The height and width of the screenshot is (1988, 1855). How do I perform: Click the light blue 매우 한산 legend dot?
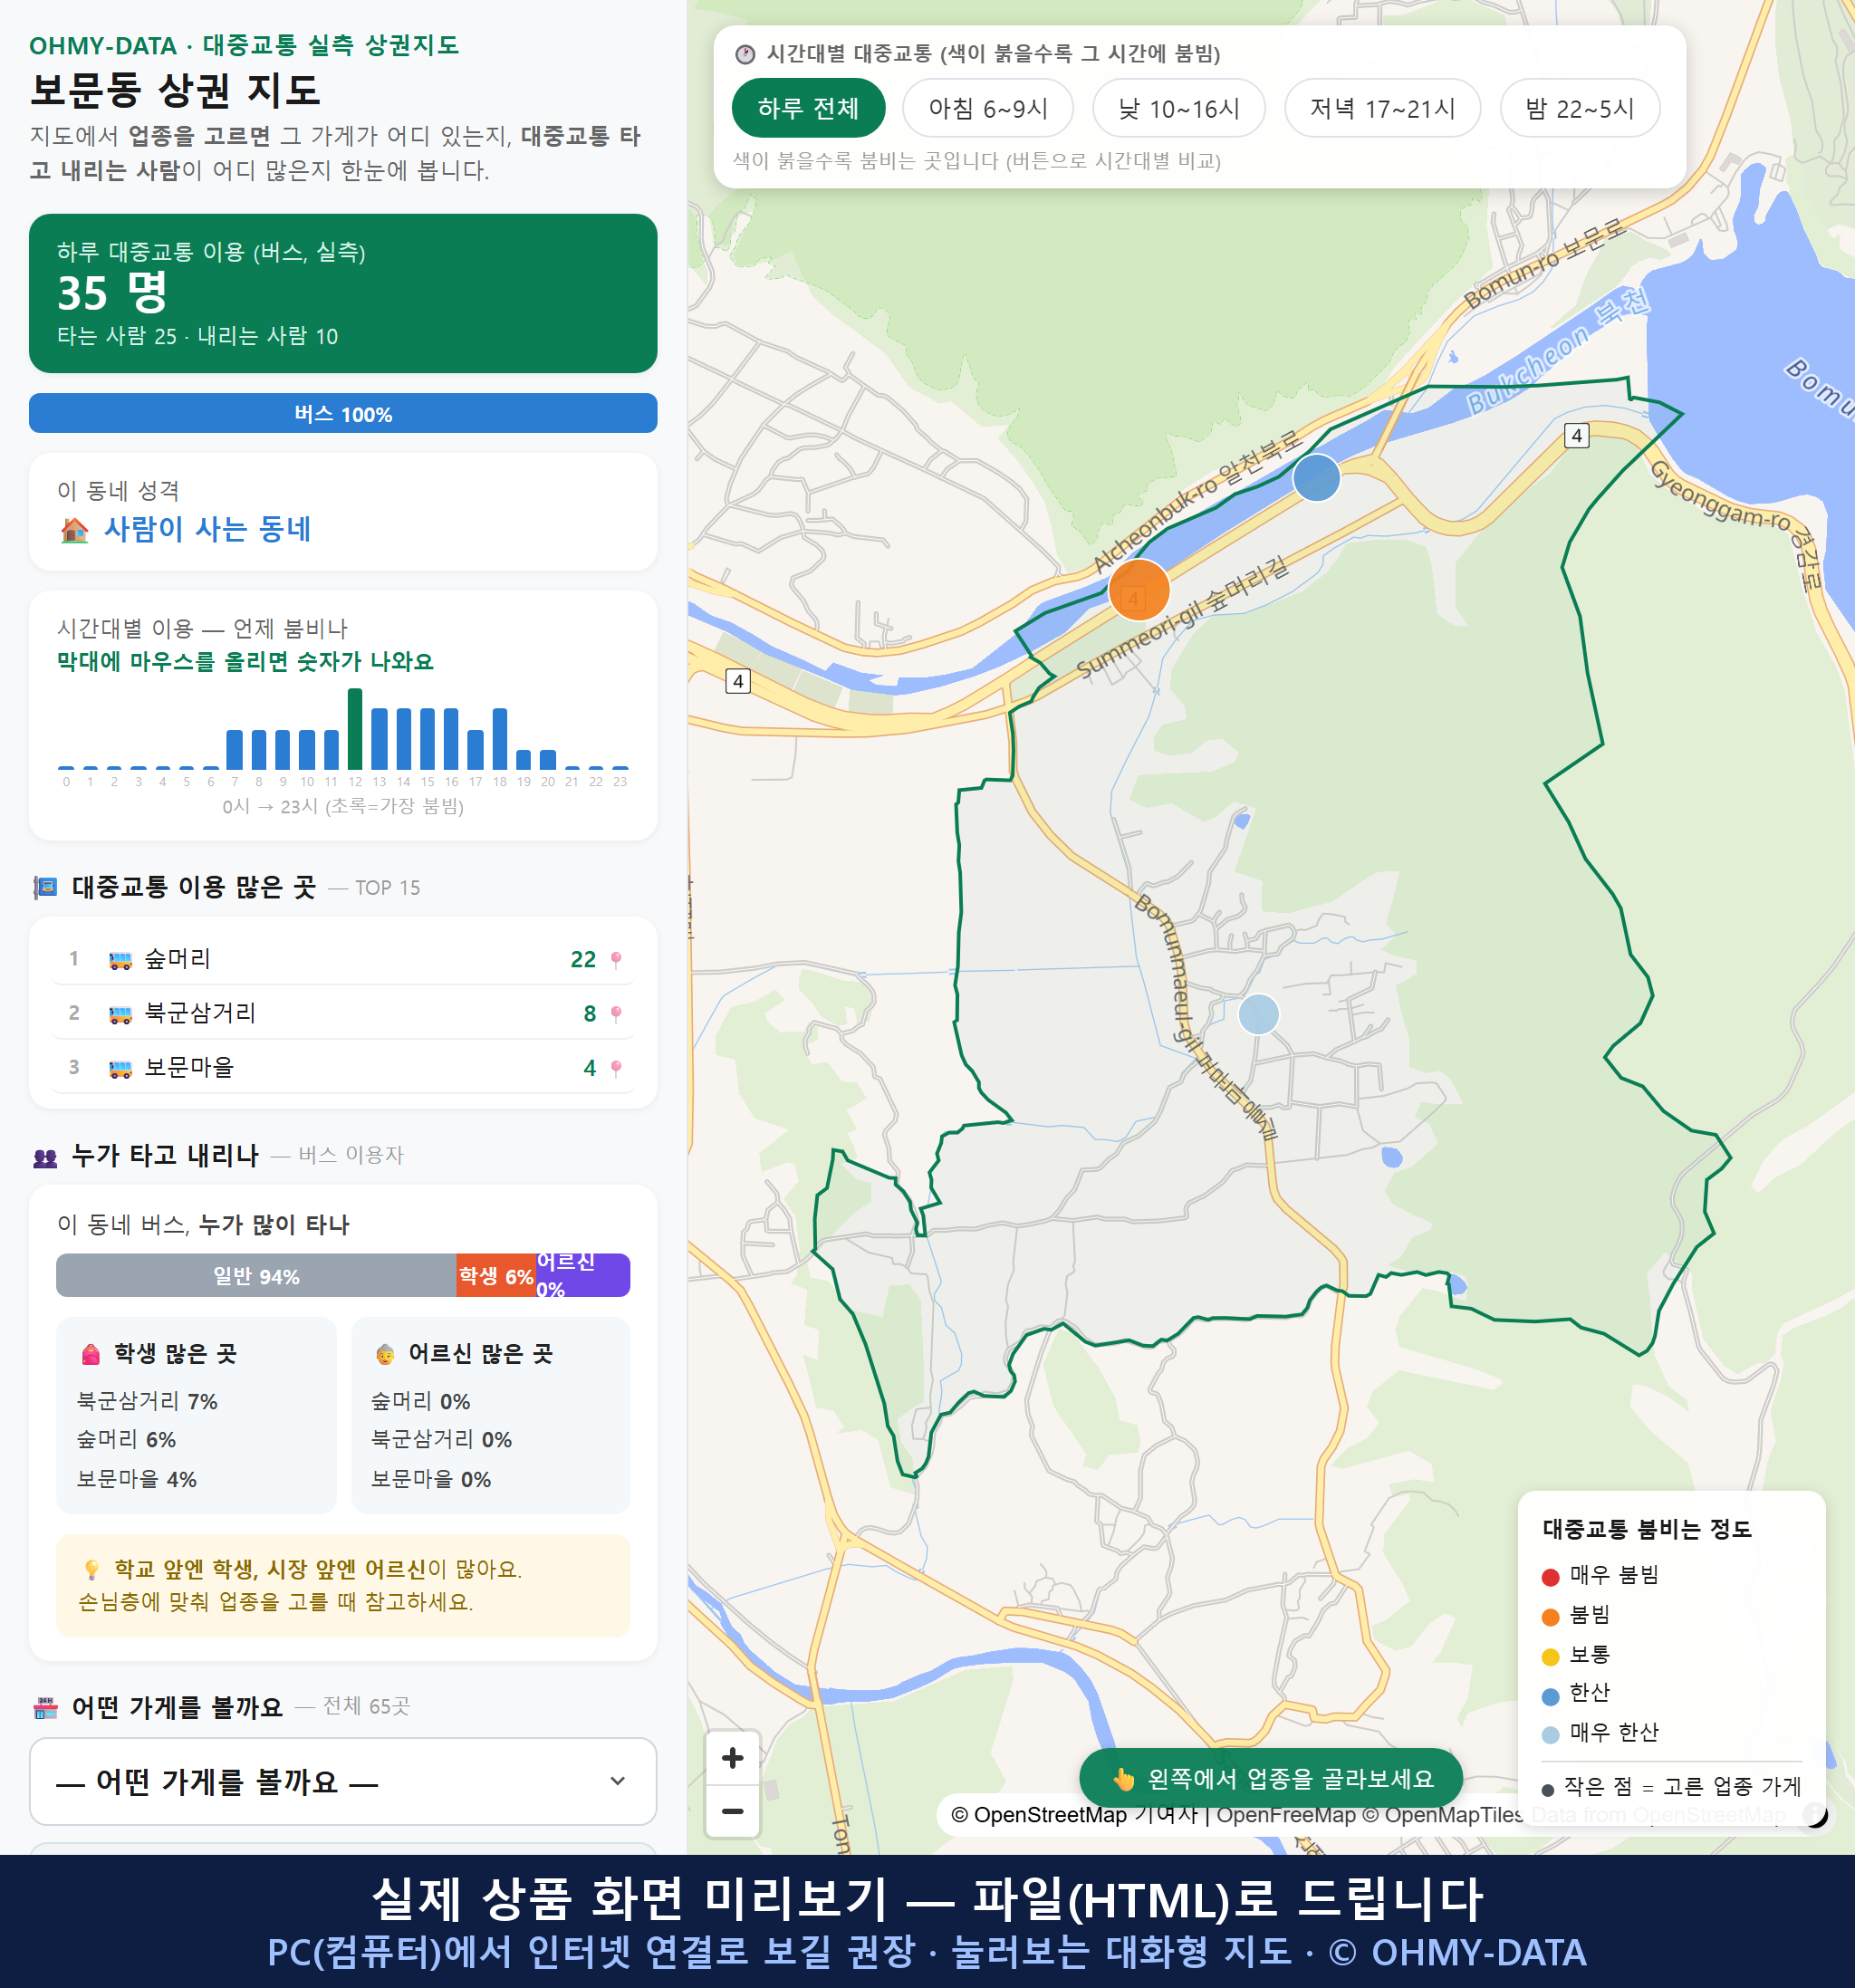(1550, 1734)
